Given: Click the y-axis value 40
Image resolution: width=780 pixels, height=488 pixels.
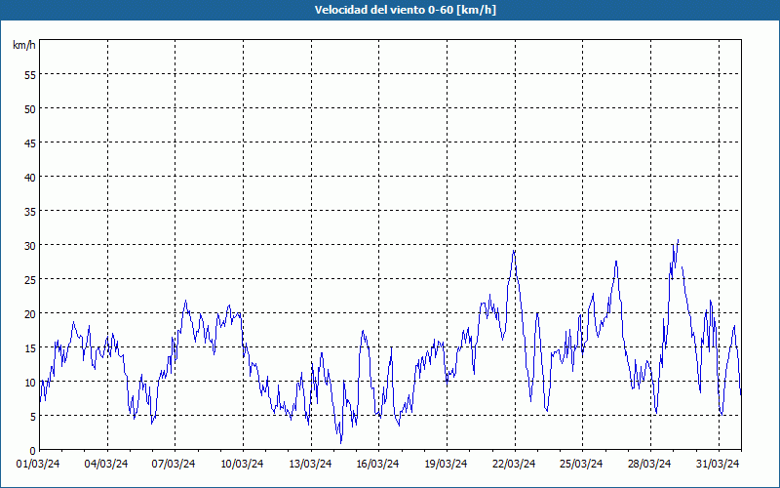Looking at the screenshot, I should (x=30, y=177).
